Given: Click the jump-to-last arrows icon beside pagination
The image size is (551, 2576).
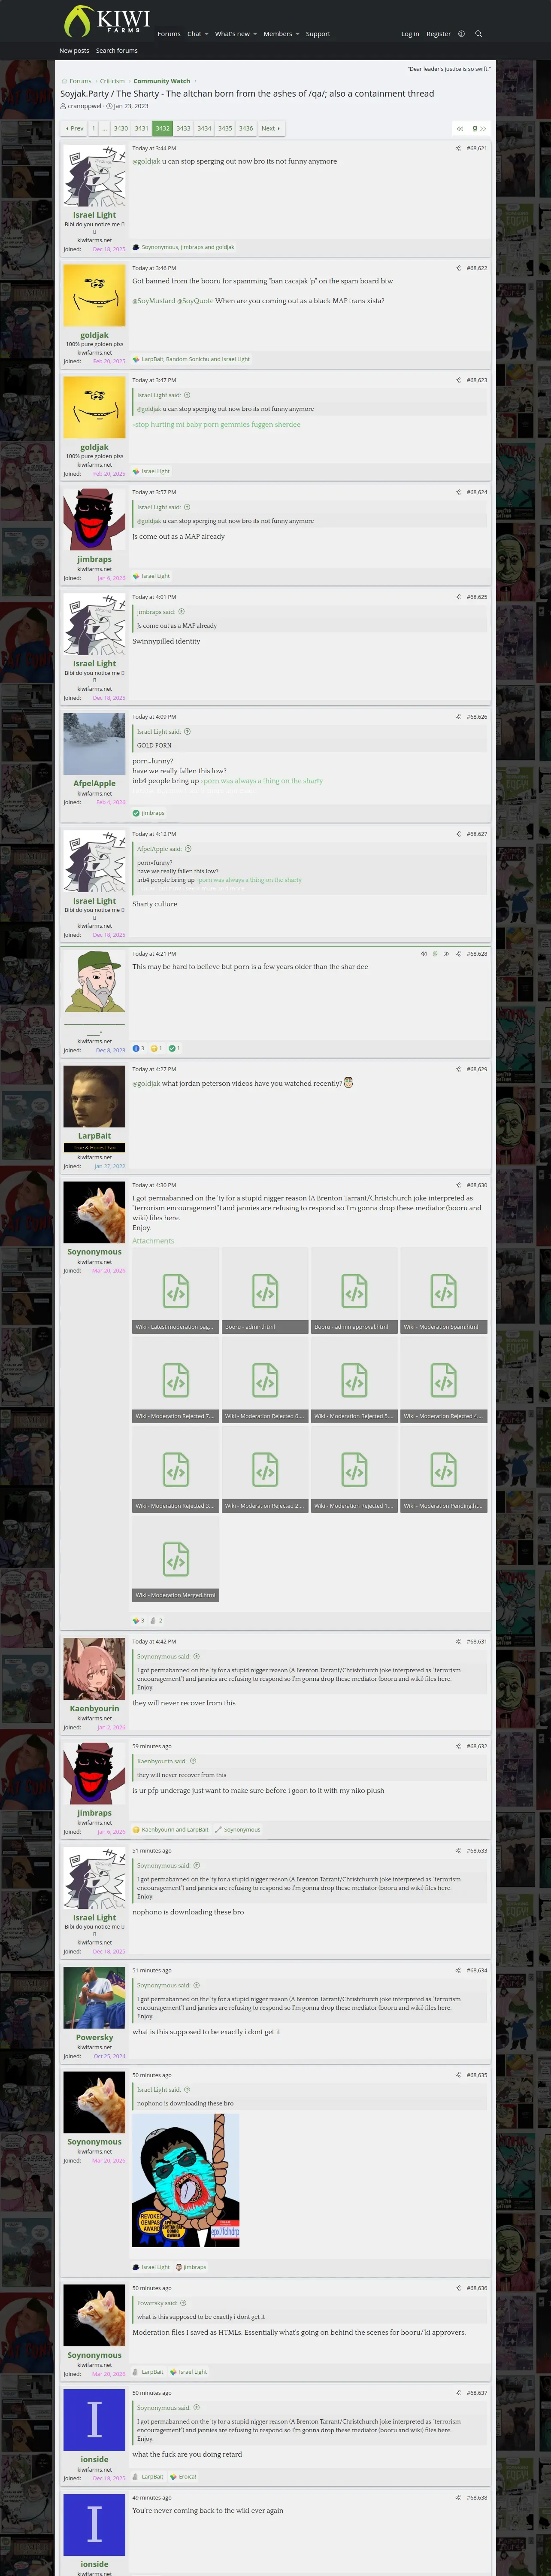Looking at the screenshot, I should coord(483,128).
